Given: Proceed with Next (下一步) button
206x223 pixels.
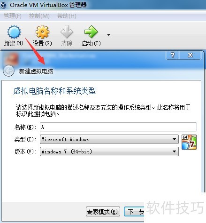Looking at the screenshot, I should (134, 212).
